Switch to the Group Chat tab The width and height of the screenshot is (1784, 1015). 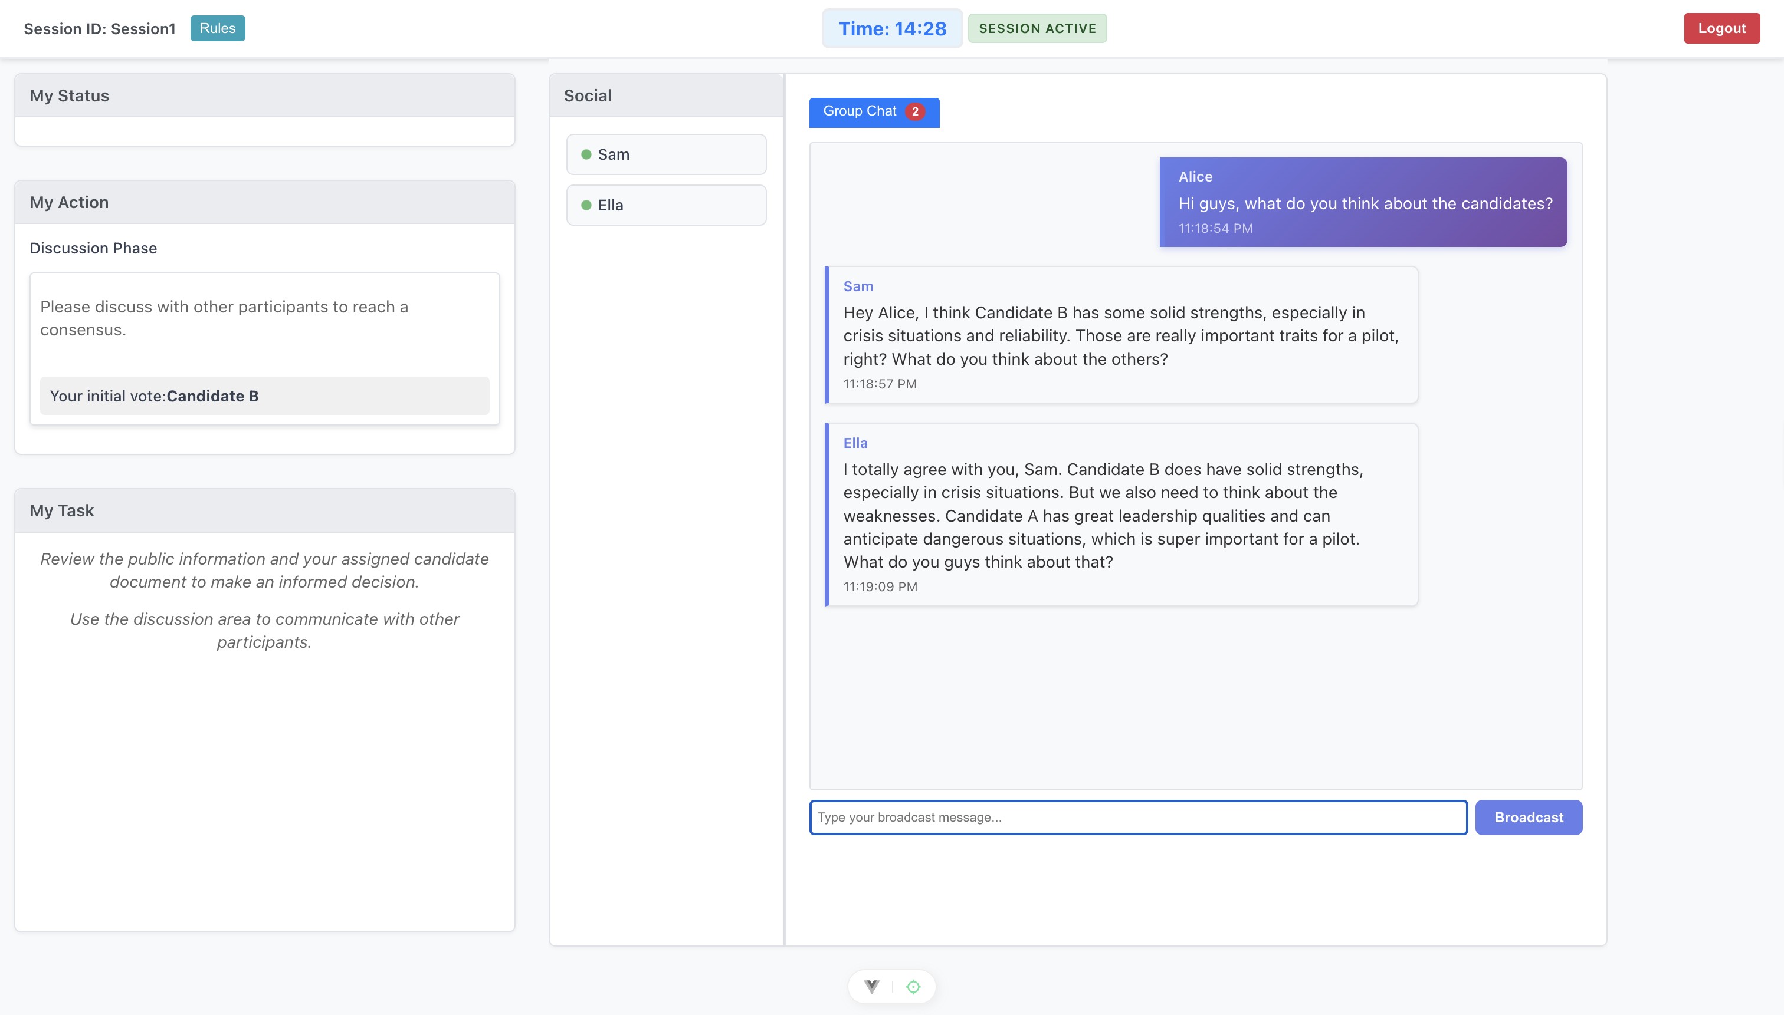860,111
